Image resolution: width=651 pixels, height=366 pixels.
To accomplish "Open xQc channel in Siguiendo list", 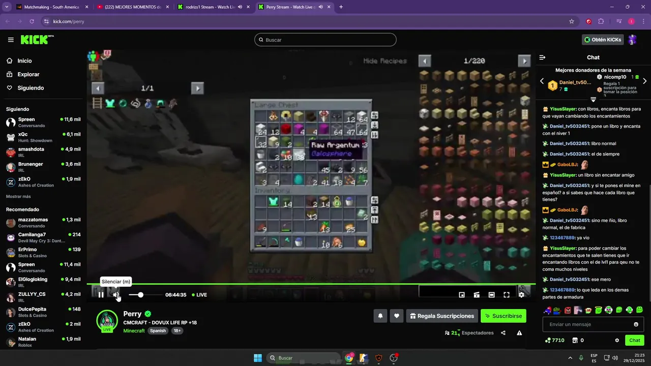I will 43,137.
